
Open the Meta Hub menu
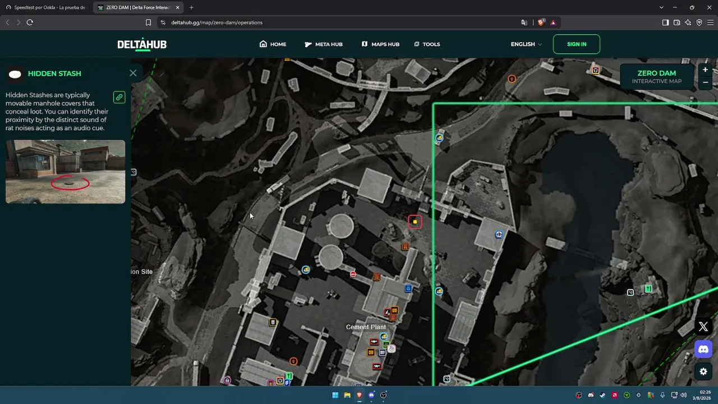click(324, 44)
